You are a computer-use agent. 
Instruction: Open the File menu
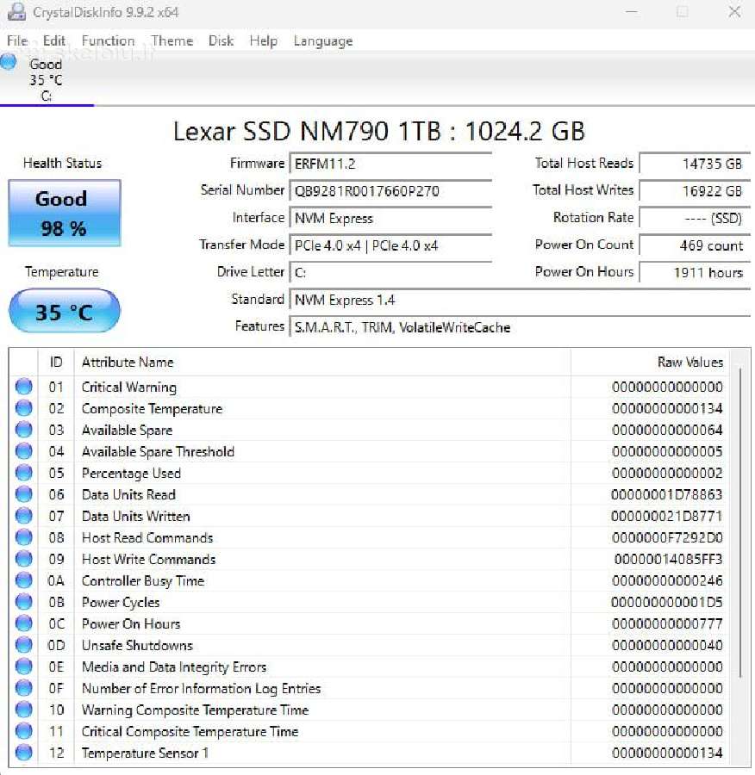(x=17, y=40)
